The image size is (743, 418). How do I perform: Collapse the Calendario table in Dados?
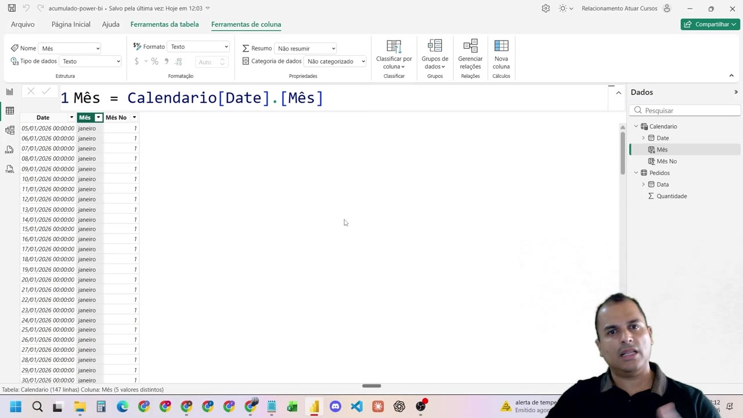[636, 126]
